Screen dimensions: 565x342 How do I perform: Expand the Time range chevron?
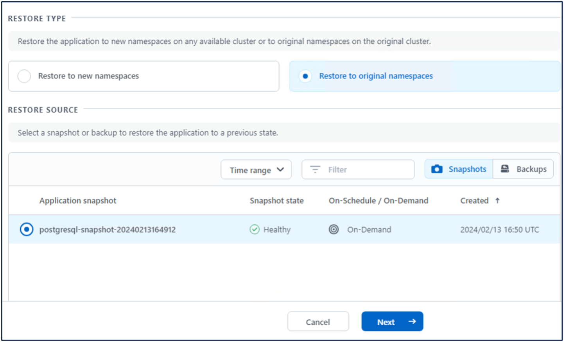(280, 169)
